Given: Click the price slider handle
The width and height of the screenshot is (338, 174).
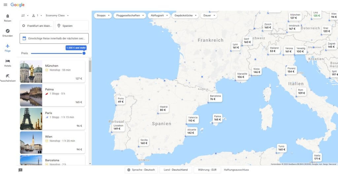Looking at the screenshot, I should point(84,53).
